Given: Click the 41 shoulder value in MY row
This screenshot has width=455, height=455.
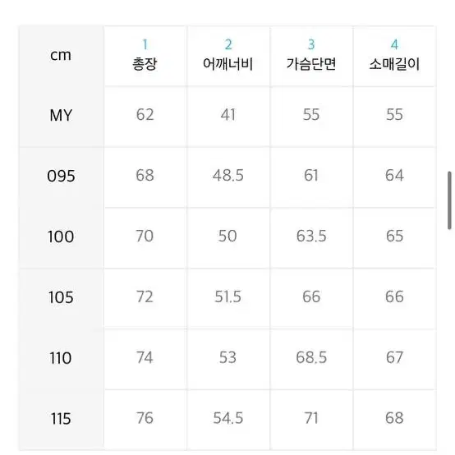Looking at the screenshot, I should (x=228, y=117).
